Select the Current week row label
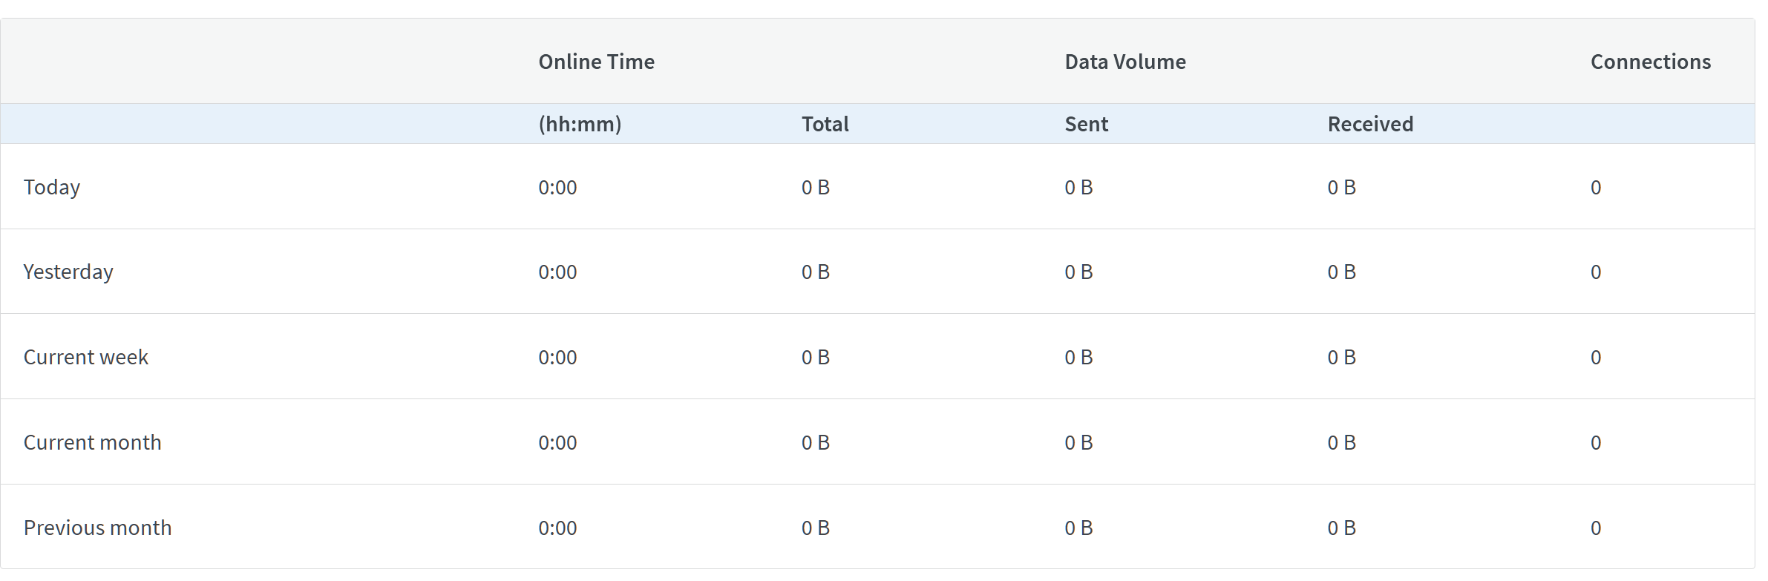Screen dimensions: 1768x581 (x=86, y=357)
